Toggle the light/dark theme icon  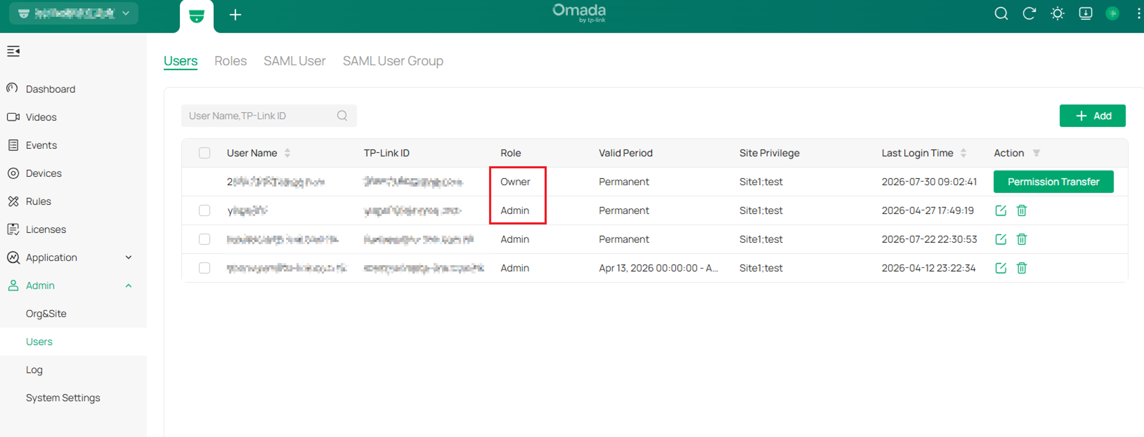pyautogui.click(x=1057, y=13)
